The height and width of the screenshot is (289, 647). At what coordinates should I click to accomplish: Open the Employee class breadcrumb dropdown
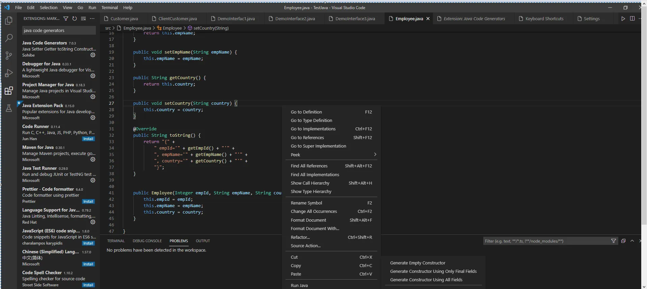[x=172, y=28]
